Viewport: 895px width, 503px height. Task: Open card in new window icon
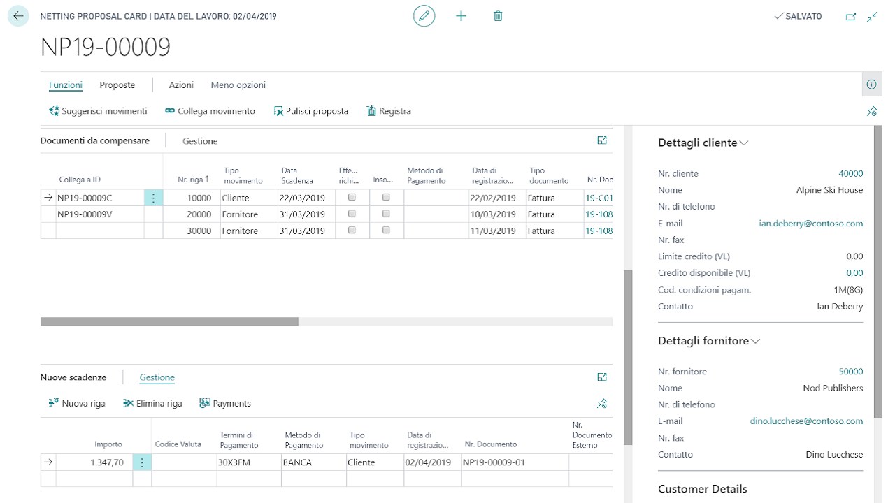851,17
